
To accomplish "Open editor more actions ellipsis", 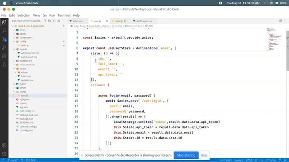I will (x=285, y=21).
